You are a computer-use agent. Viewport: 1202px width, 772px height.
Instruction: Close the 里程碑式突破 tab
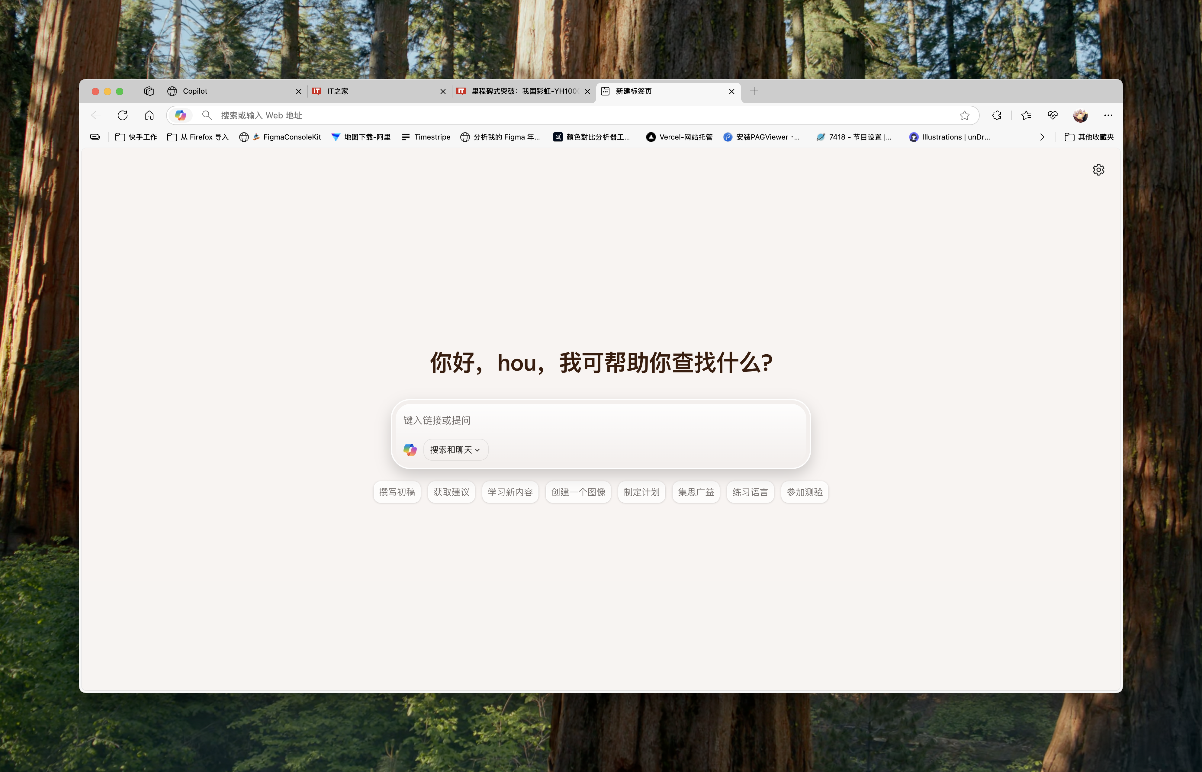point(587,91)
